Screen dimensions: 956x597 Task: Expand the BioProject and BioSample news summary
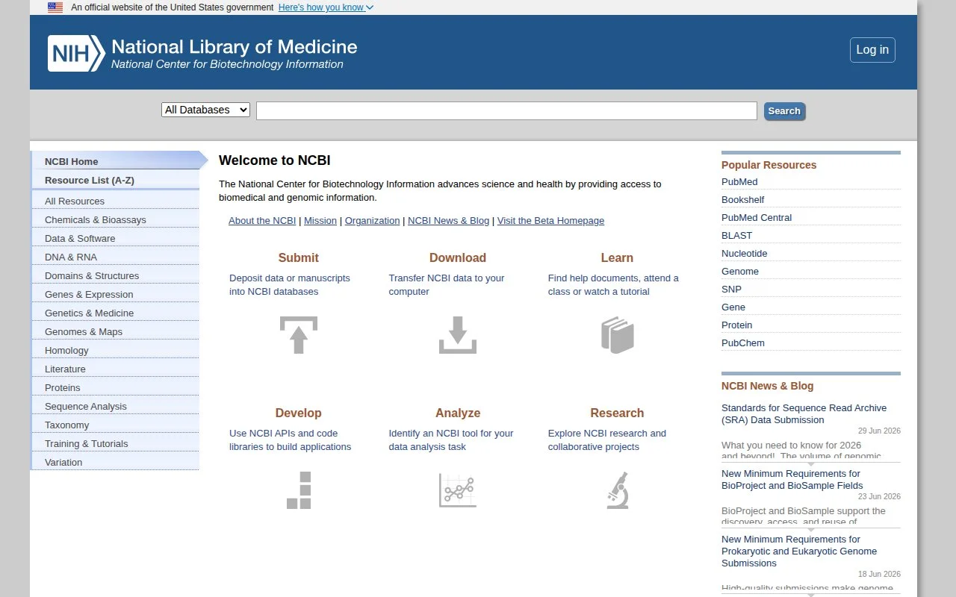[x=811, y=529]
